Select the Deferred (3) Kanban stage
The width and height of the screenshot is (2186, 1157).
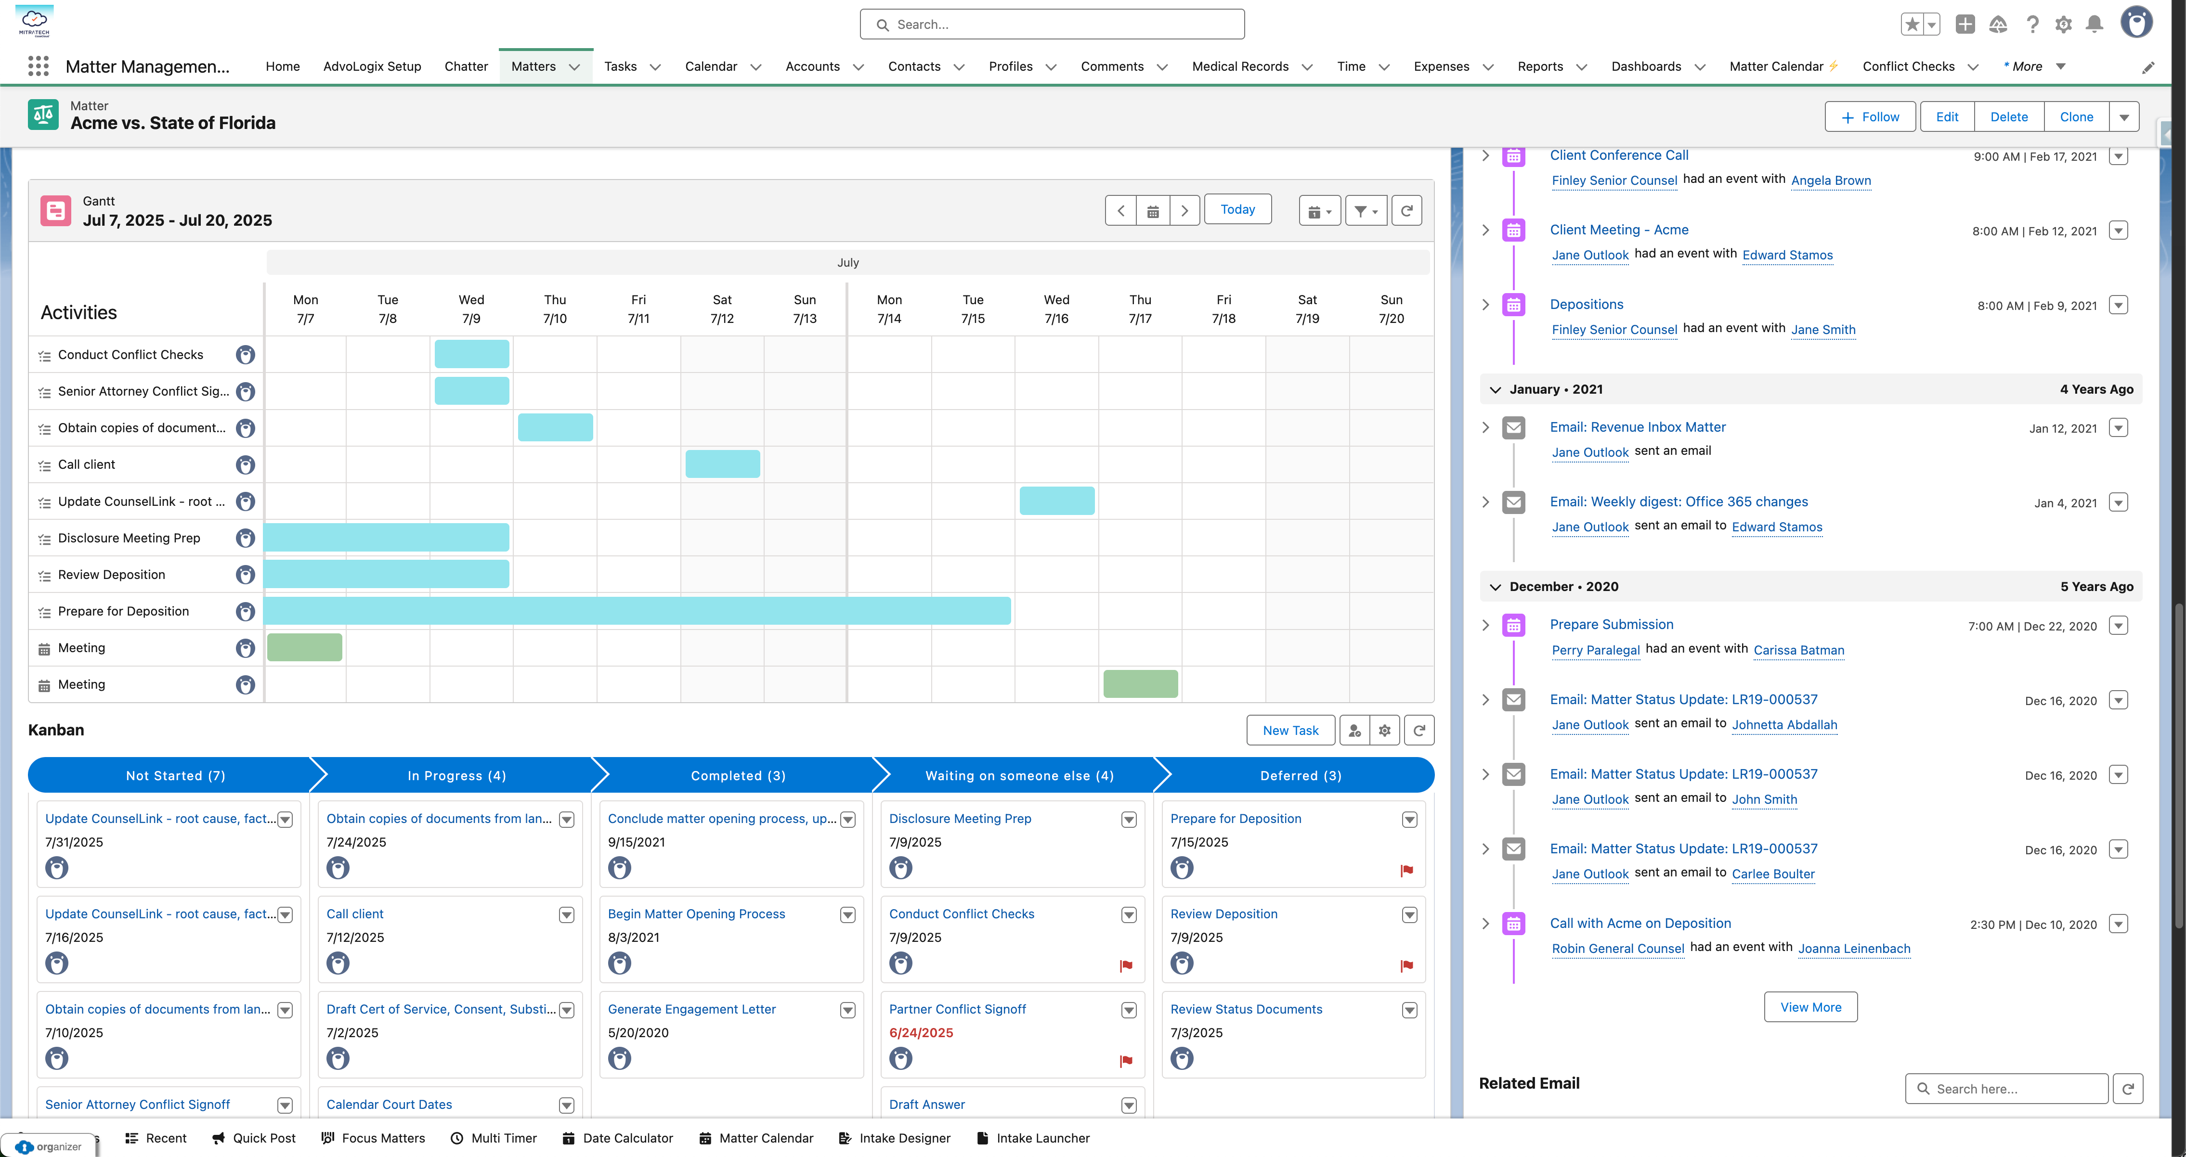tap(1300, 776)
